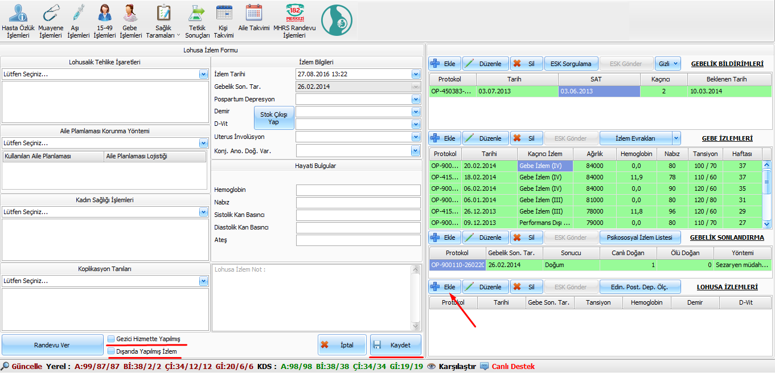Click Kaydet button to save form
This screenshot has width=775, height=373.
point(395,345)
